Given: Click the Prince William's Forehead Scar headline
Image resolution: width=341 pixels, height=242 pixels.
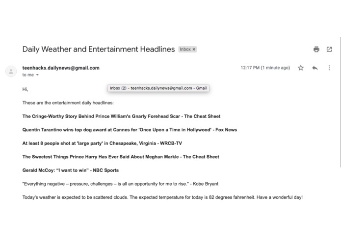Looking at the screenshot, I should (121, 116).
